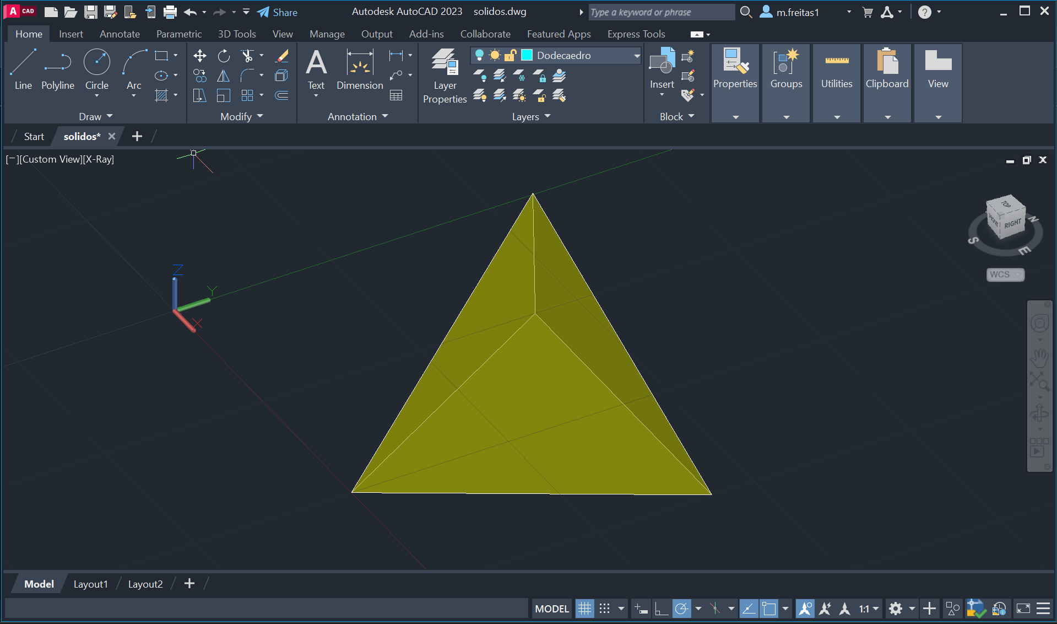Viewport: 1057px width, 624px height.
Task: Click the Save icon in quick access toolbar
Action: (90, 12)
